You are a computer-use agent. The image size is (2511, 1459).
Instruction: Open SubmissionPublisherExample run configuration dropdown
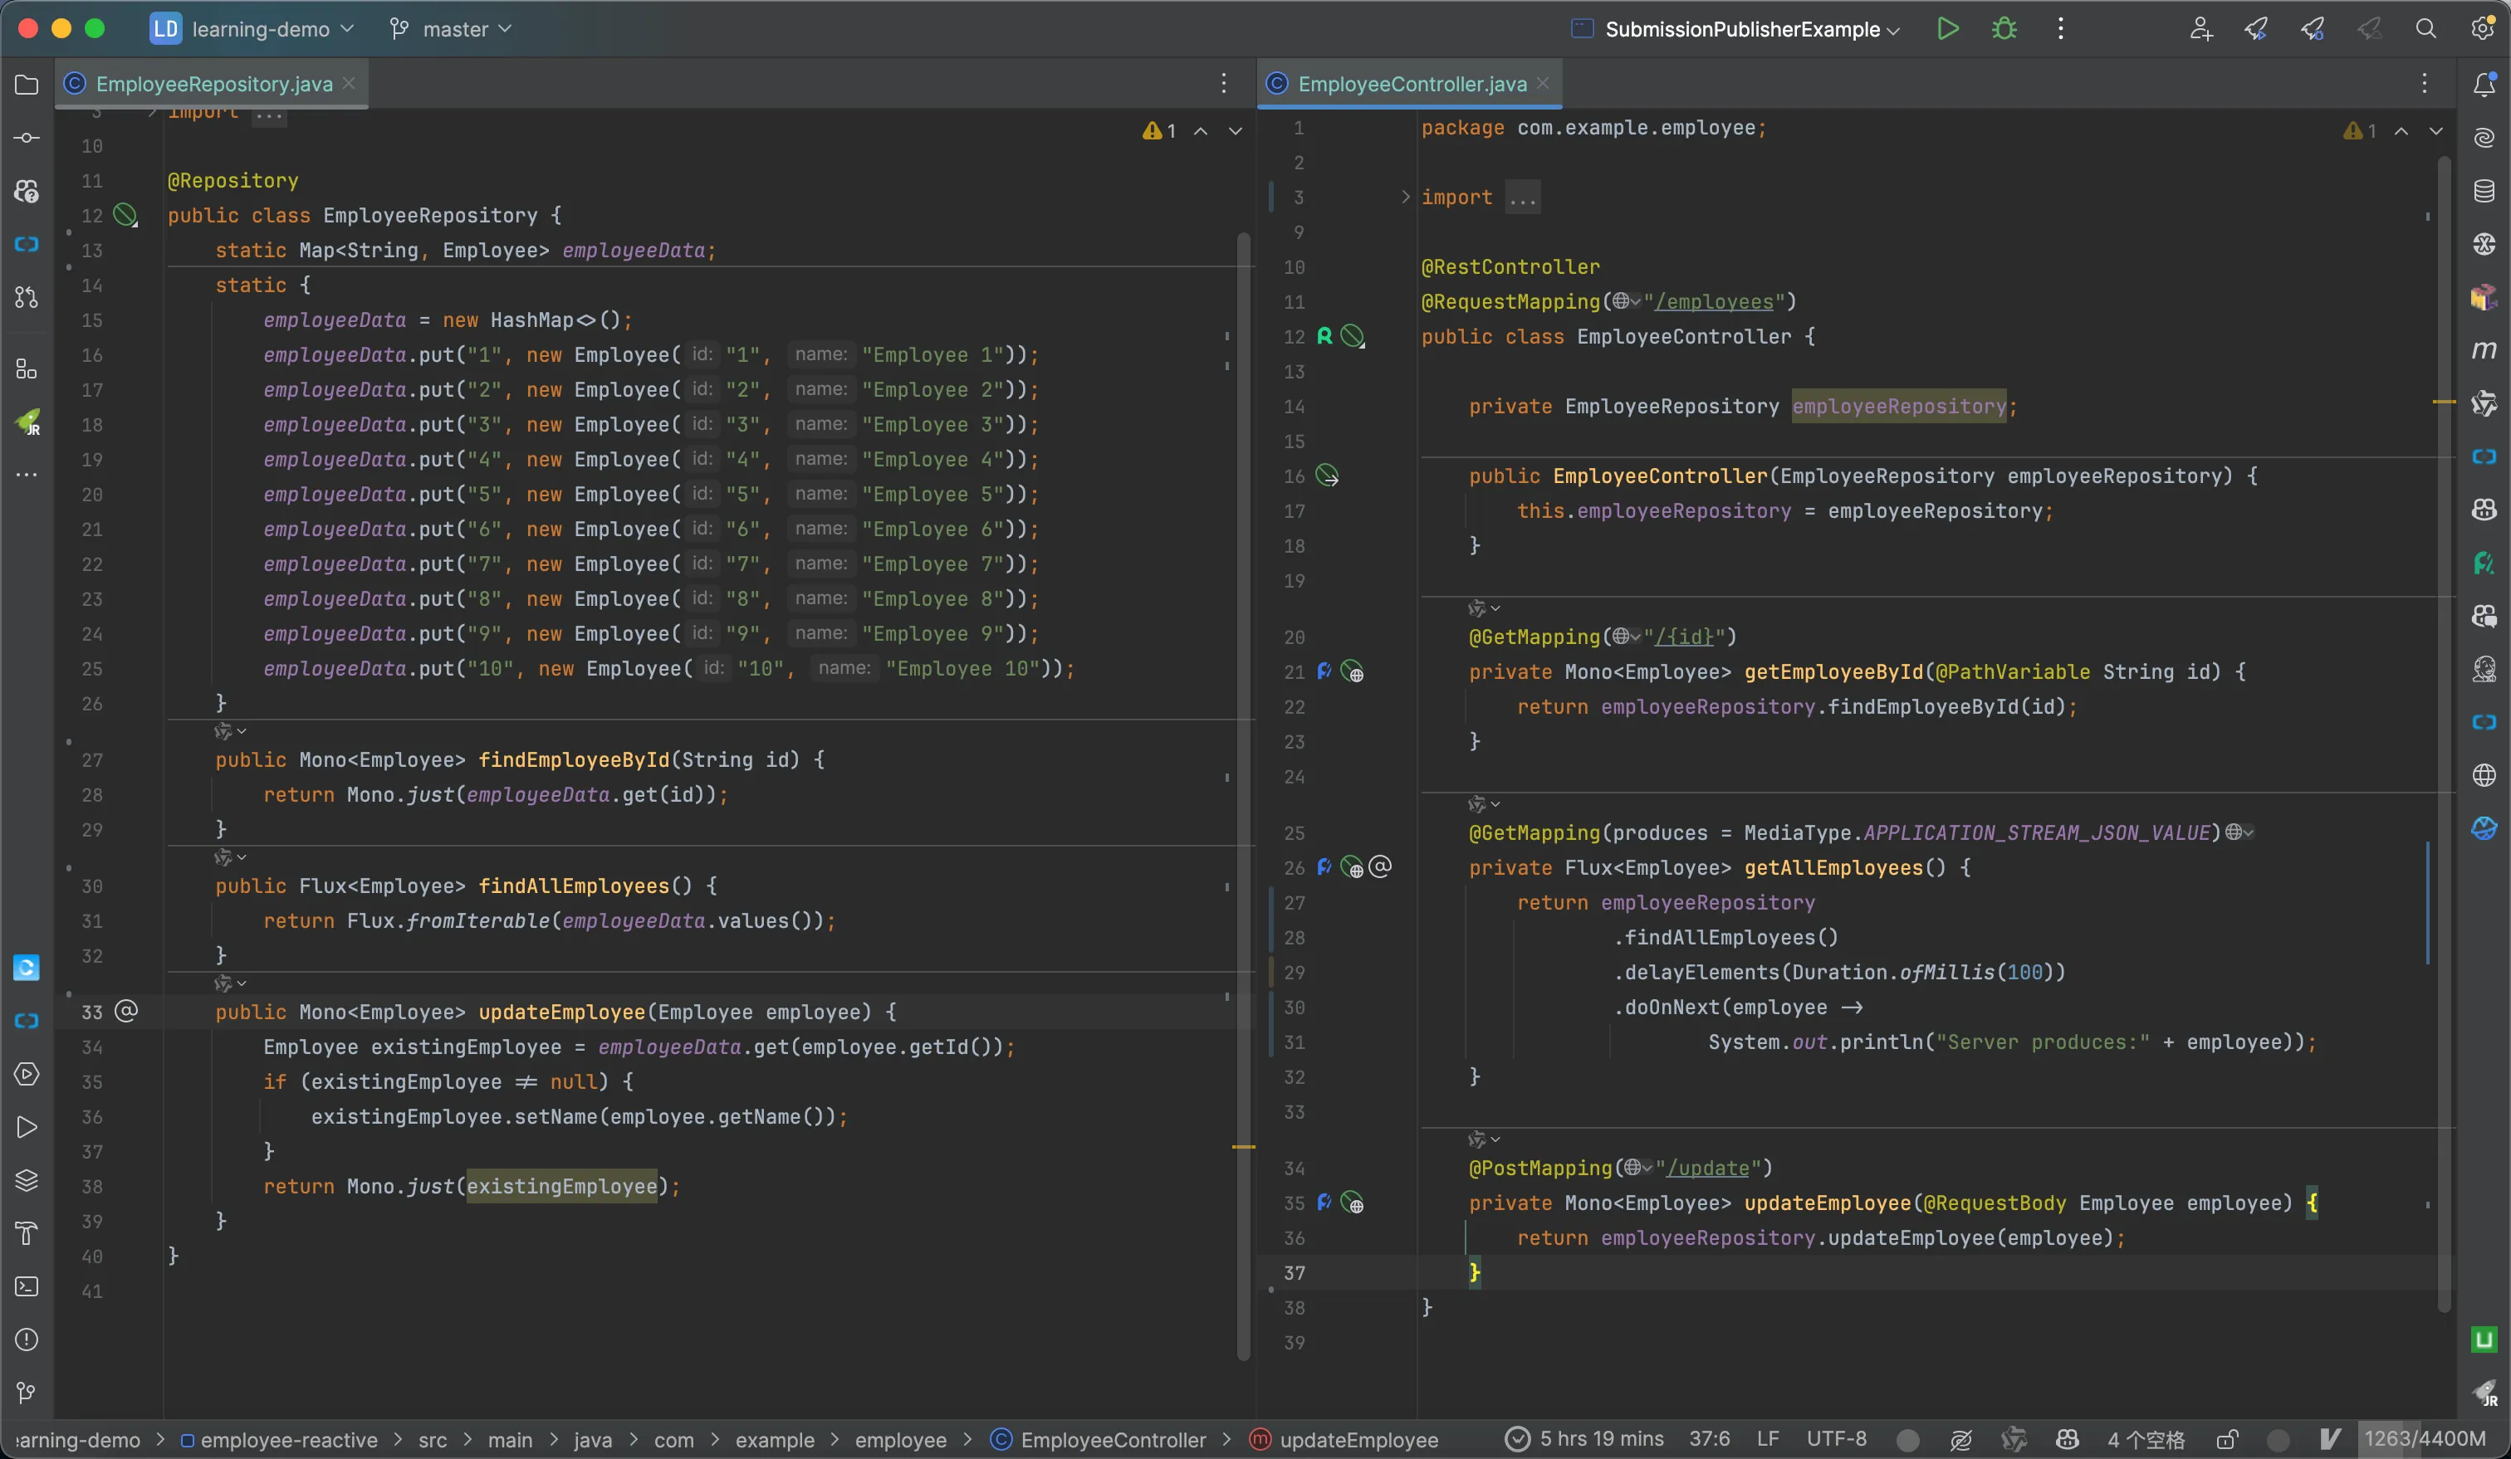point(1735,29)
